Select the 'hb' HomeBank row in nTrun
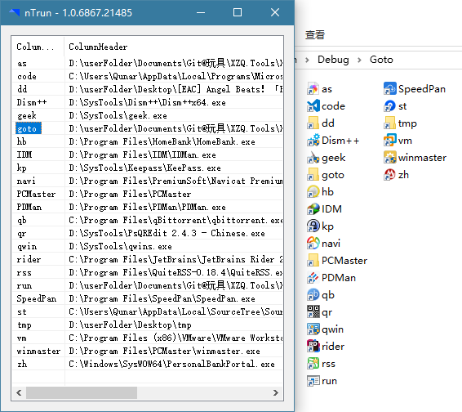Screen dimensions: 462x412 click(x=147, y=141)
